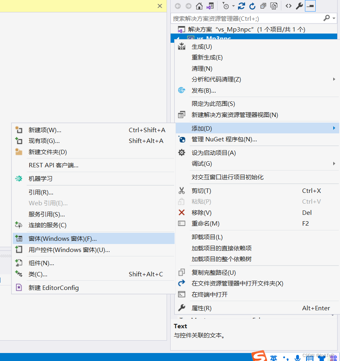Select the scissors Cut icon beside 剪切(T)

click(x=182, y=190)
